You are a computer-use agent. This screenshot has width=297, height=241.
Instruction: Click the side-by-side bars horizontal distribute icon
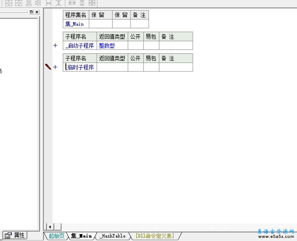(x=38, y=3)
